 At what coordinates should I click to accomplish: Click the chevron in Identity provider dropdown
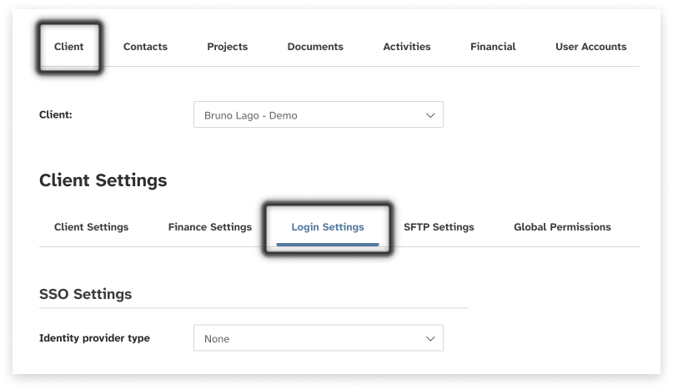430,338
